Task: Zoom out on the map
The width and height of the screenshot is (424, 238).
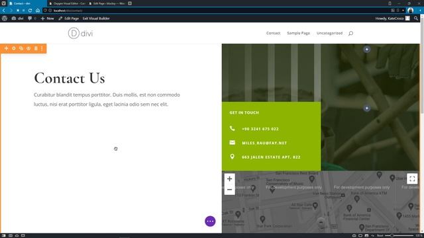Action: point(230,190)
